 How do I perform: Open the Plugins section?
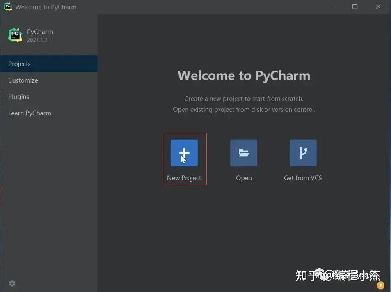tap(18, 97)
